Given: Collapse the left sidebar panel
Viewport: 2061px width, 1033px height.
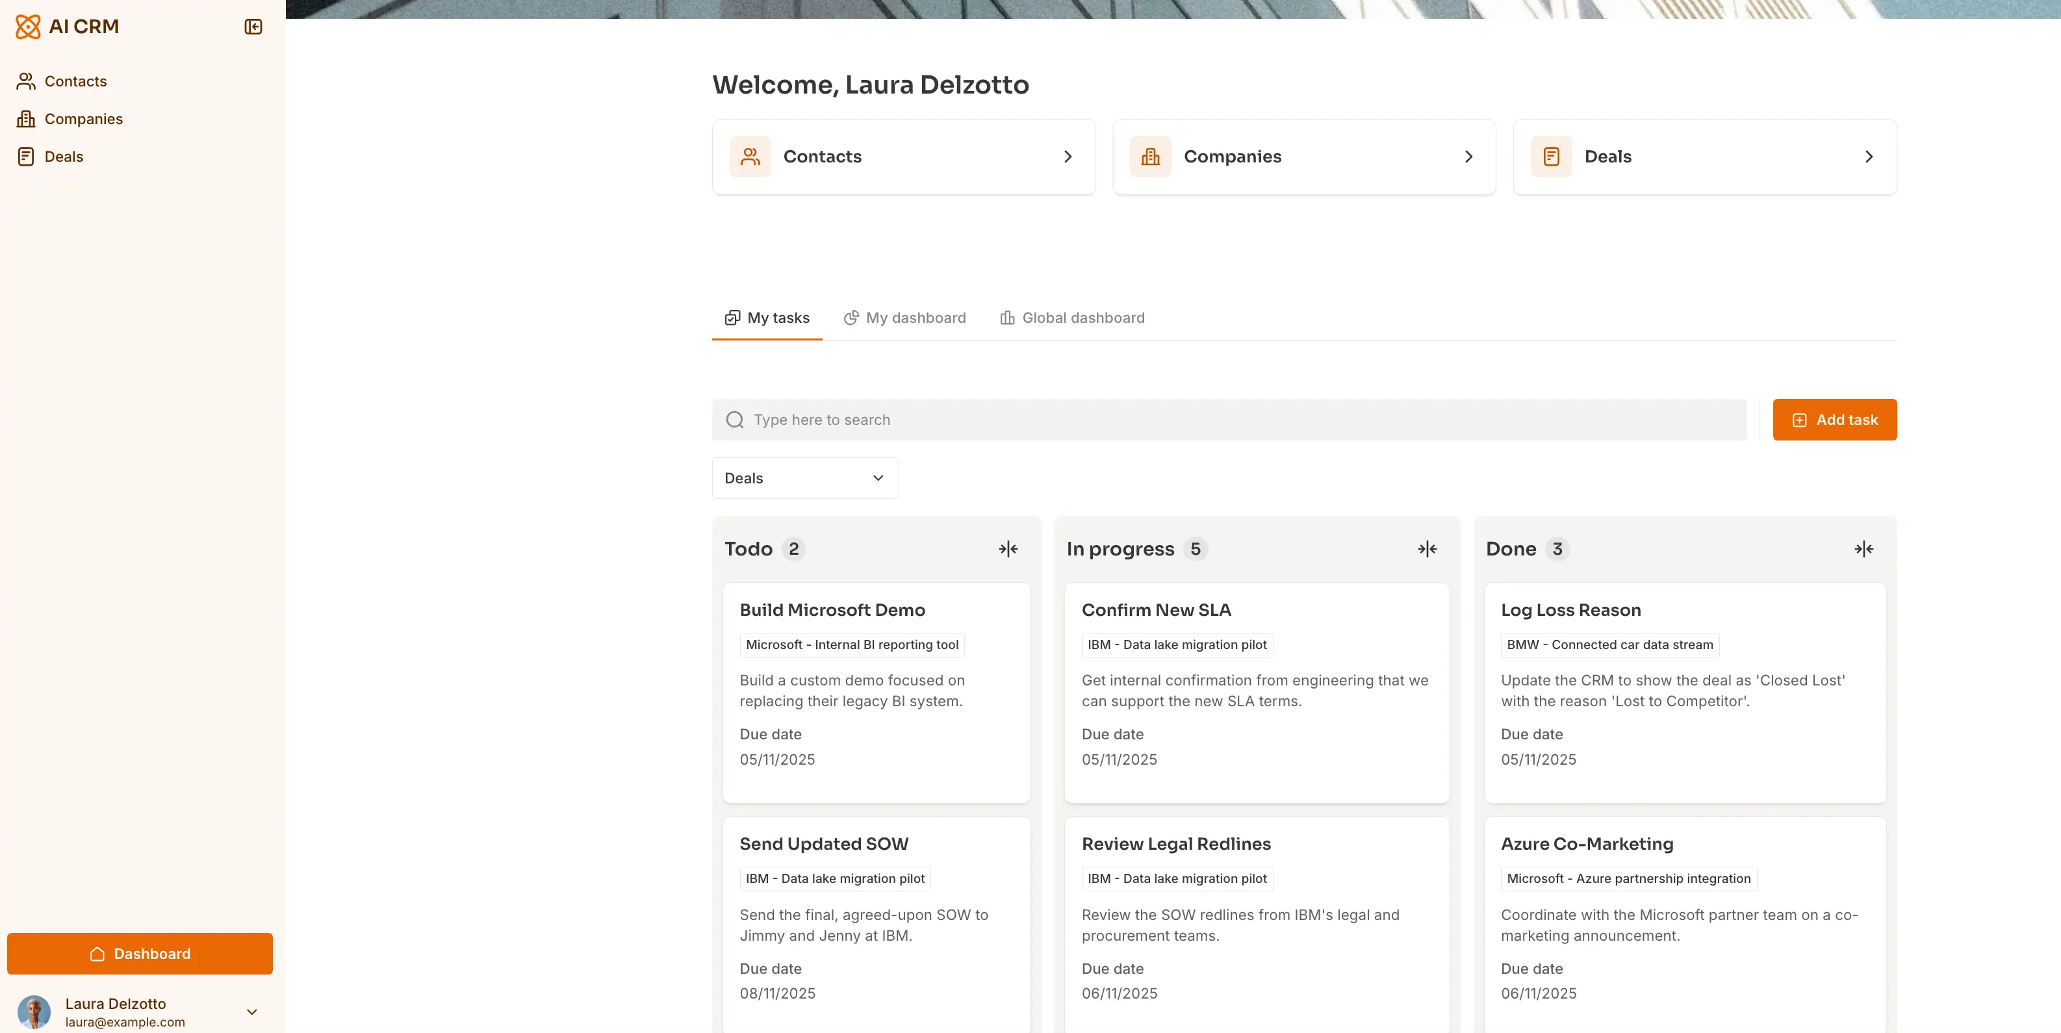Looking at the screenshot, I should (x=253, y=27).
